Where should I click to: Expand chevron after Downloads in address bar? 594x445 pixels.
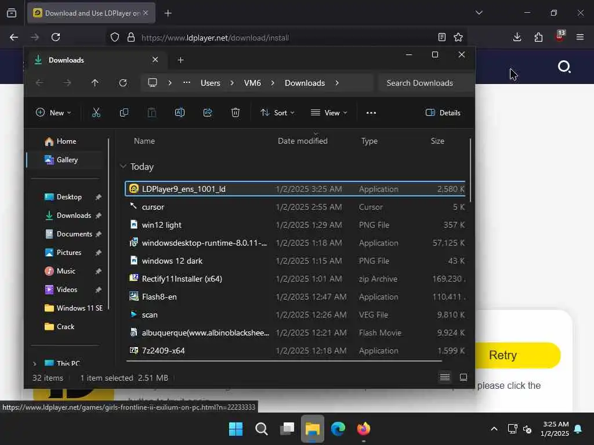pyautogui.click(x=337, y=83)
